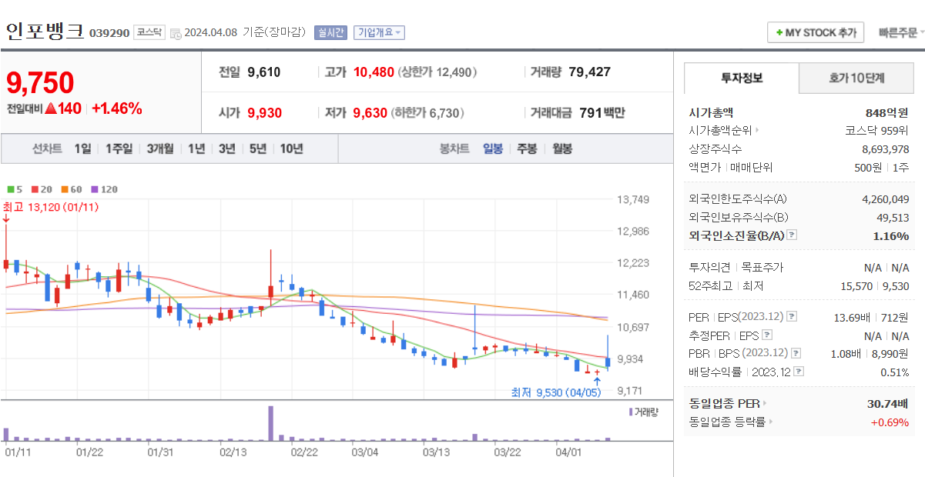Expand the 빠른주문 dropdown
Viewport: 925px width, 477px height.
tap(901, 32)
